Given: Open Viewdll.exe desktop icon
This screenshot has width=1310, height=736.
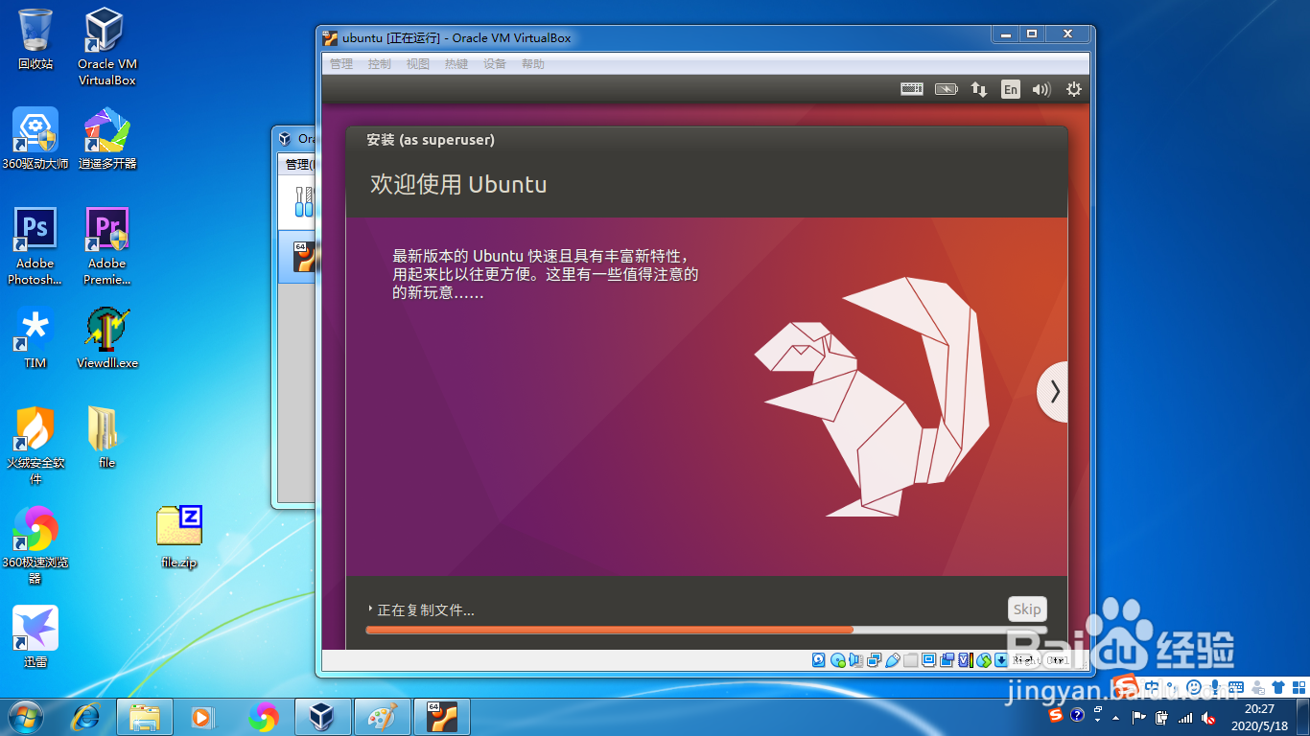Looking at the screenshot, I should [x=106, y=338].
